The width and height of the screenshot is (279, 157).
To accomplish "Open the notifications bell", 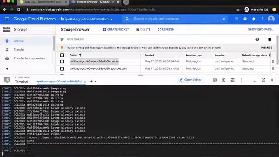I will (254, 19).
